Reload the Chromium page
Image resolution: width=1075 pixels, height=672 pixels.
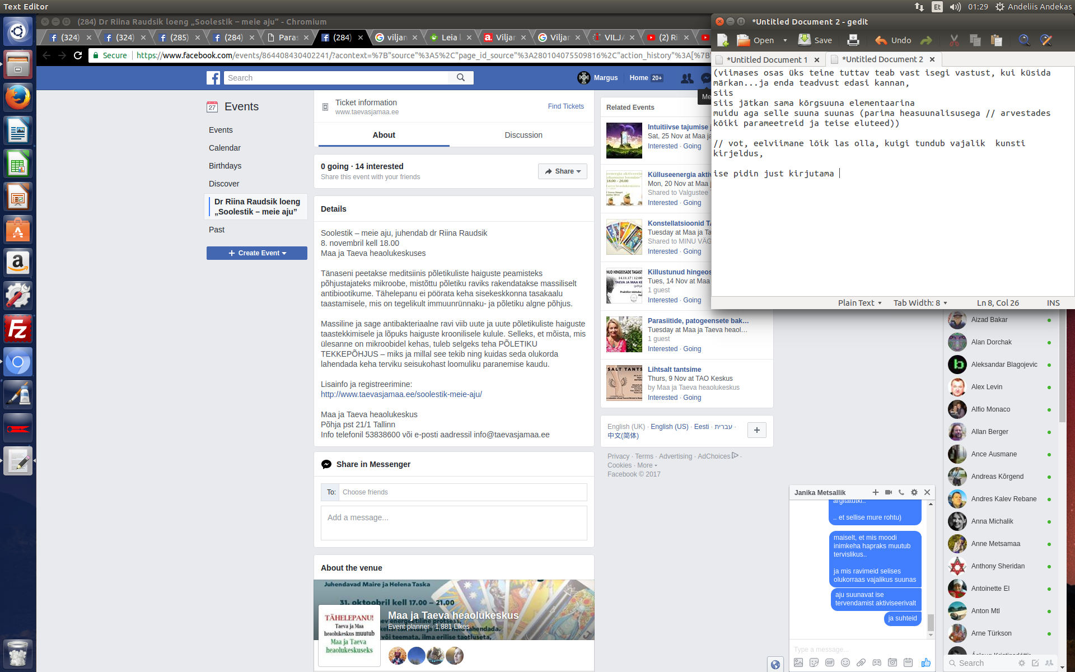click(78, 55)
